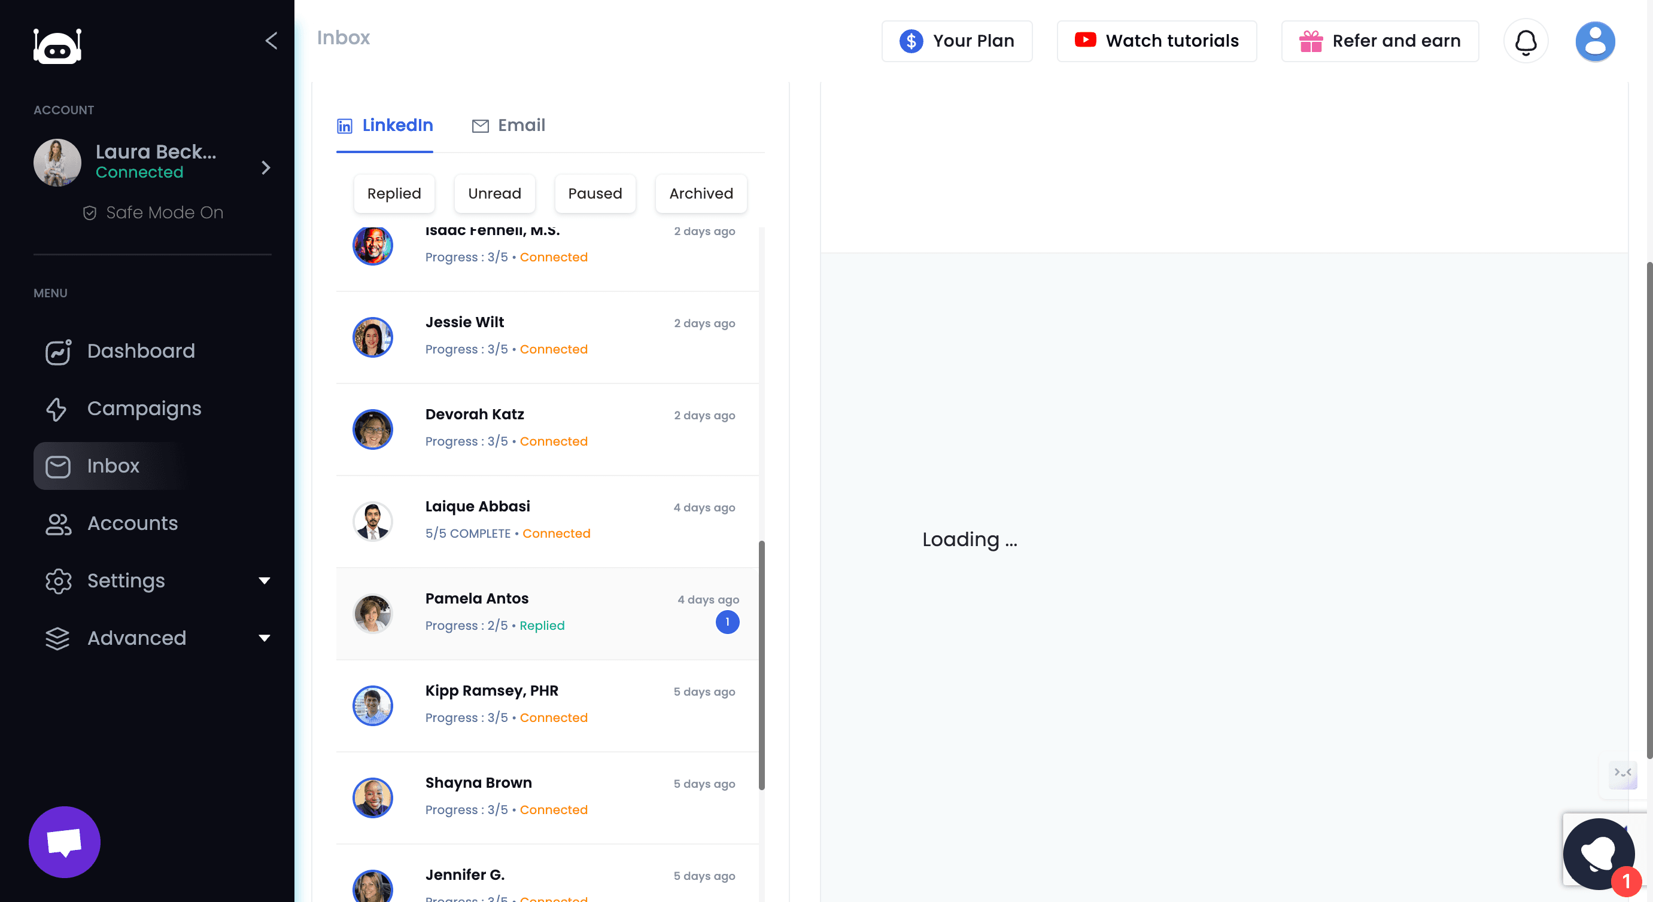Click Pamela Antos unread badge
The height and width of the screenshot is (902, 1653).
pos(727,622)
